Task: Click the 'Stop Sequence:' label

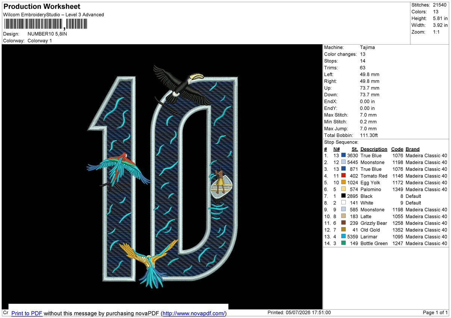Action: [341, 142]
